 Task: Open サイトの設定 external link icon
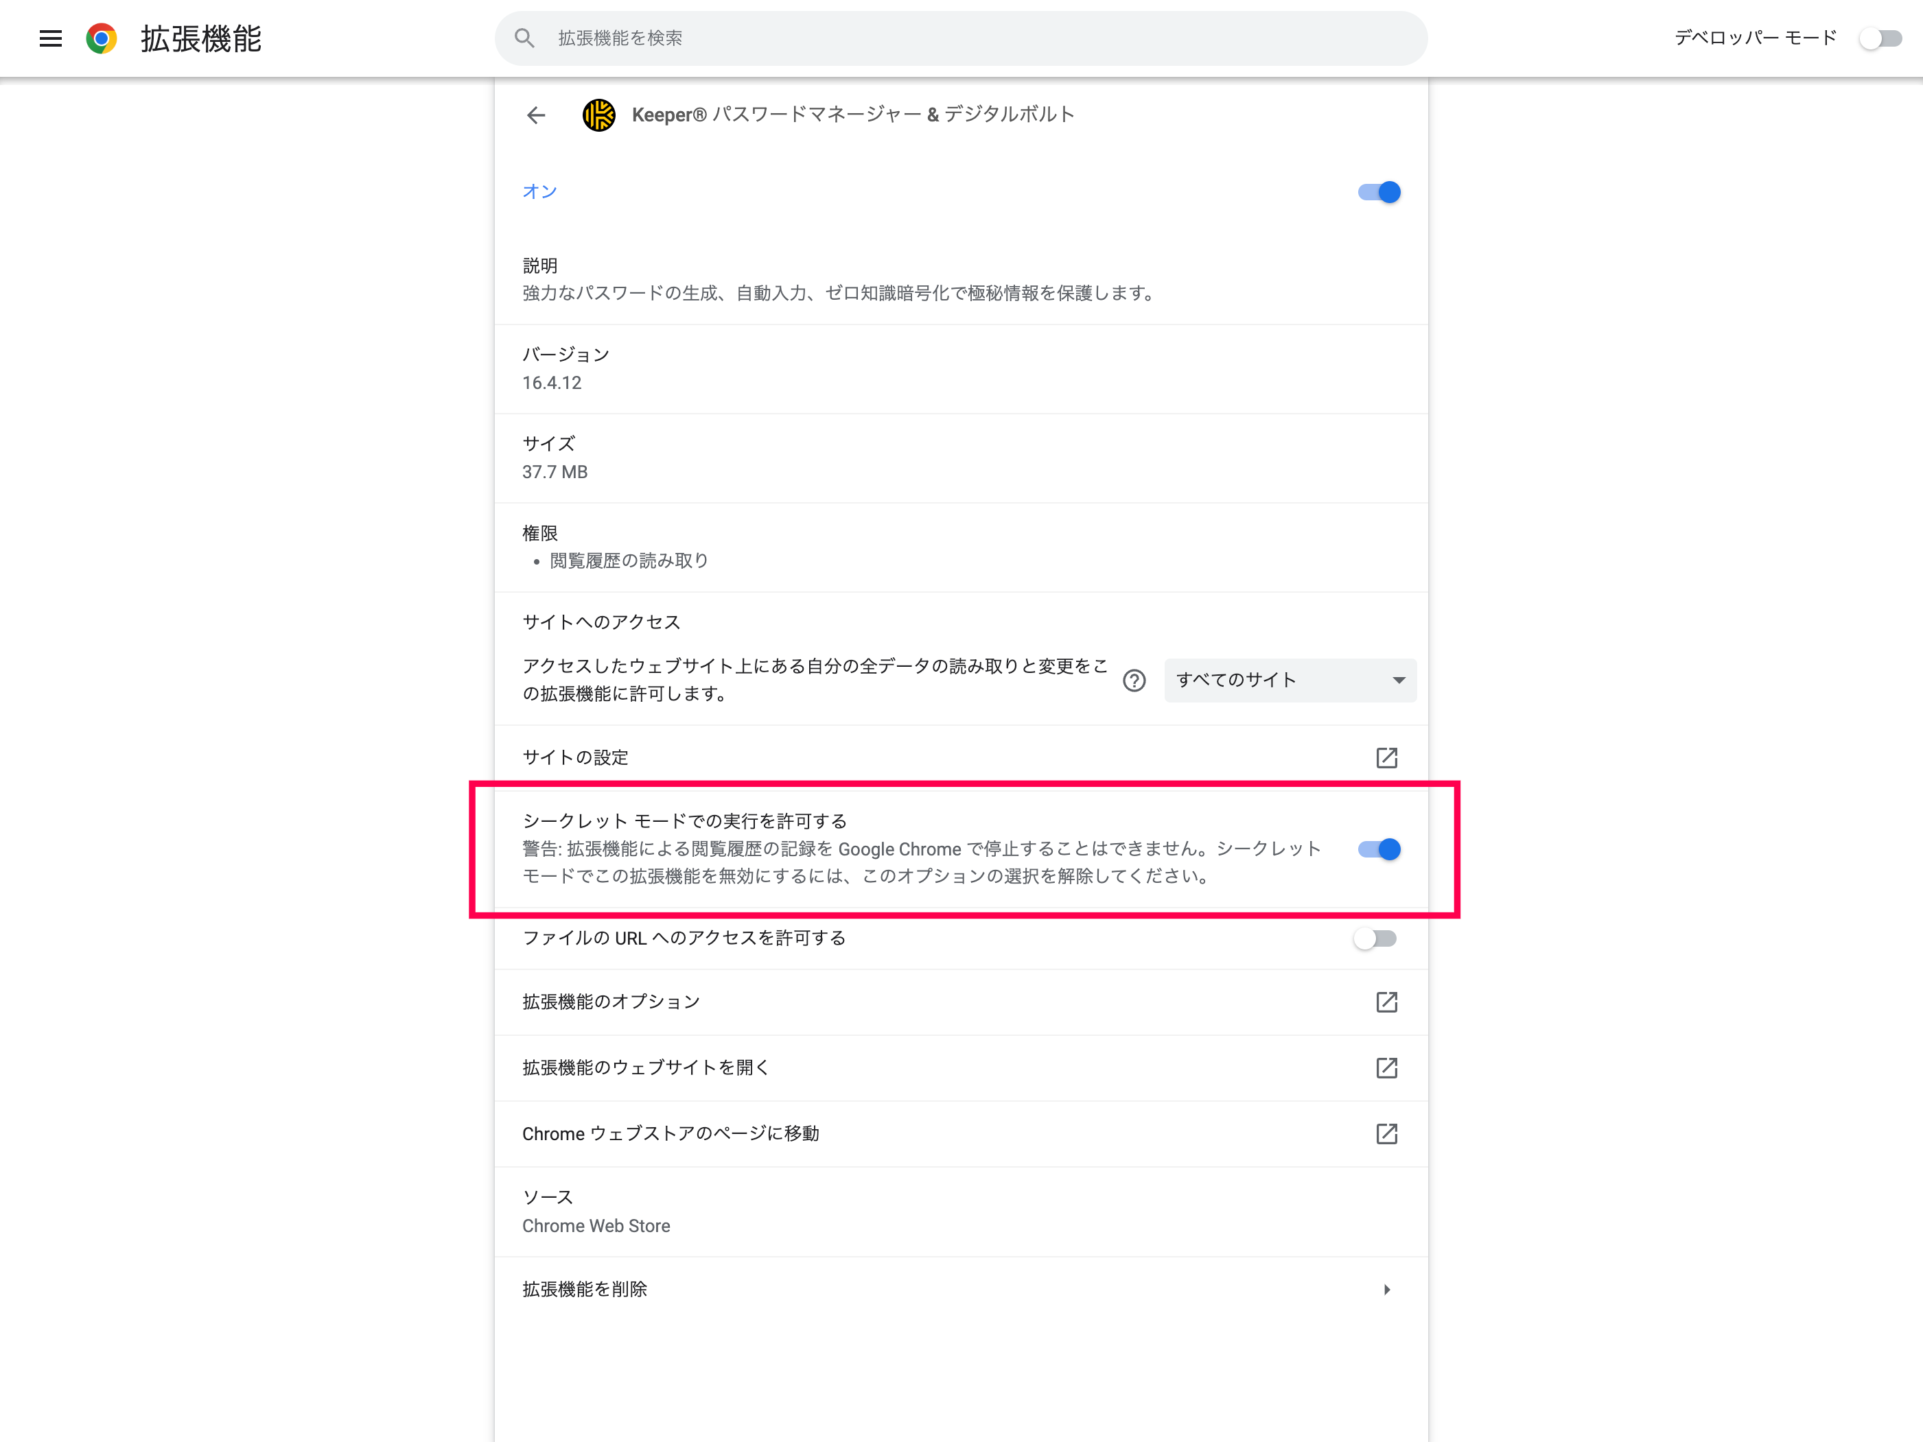[x=1386, y=758]
